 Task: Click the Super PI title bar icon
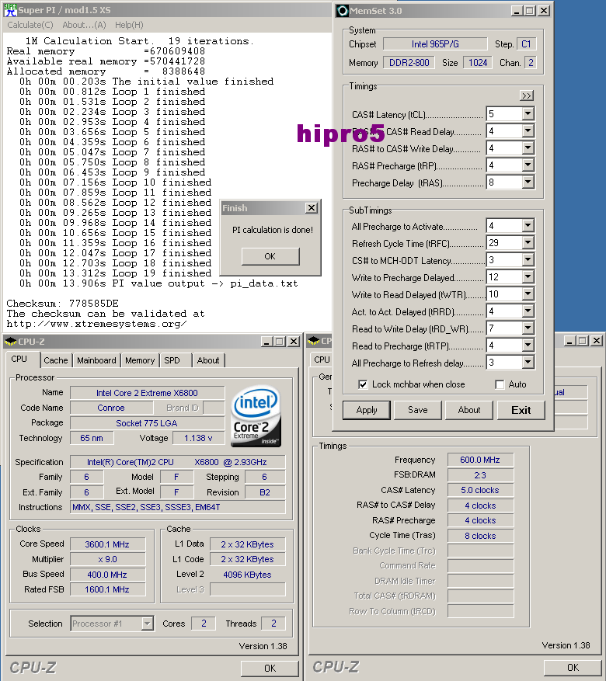(10, 9)
